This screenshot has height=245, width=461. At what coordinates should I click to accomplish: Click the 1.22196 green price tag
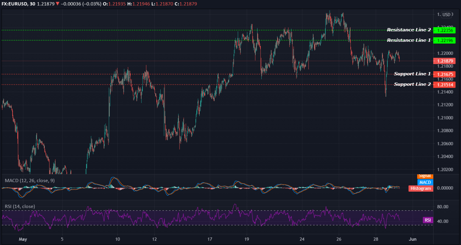click(445, 40)
